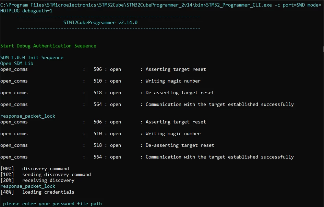
Task: Click the HOTPLUG debugauth=1 text
Action: 26,11
